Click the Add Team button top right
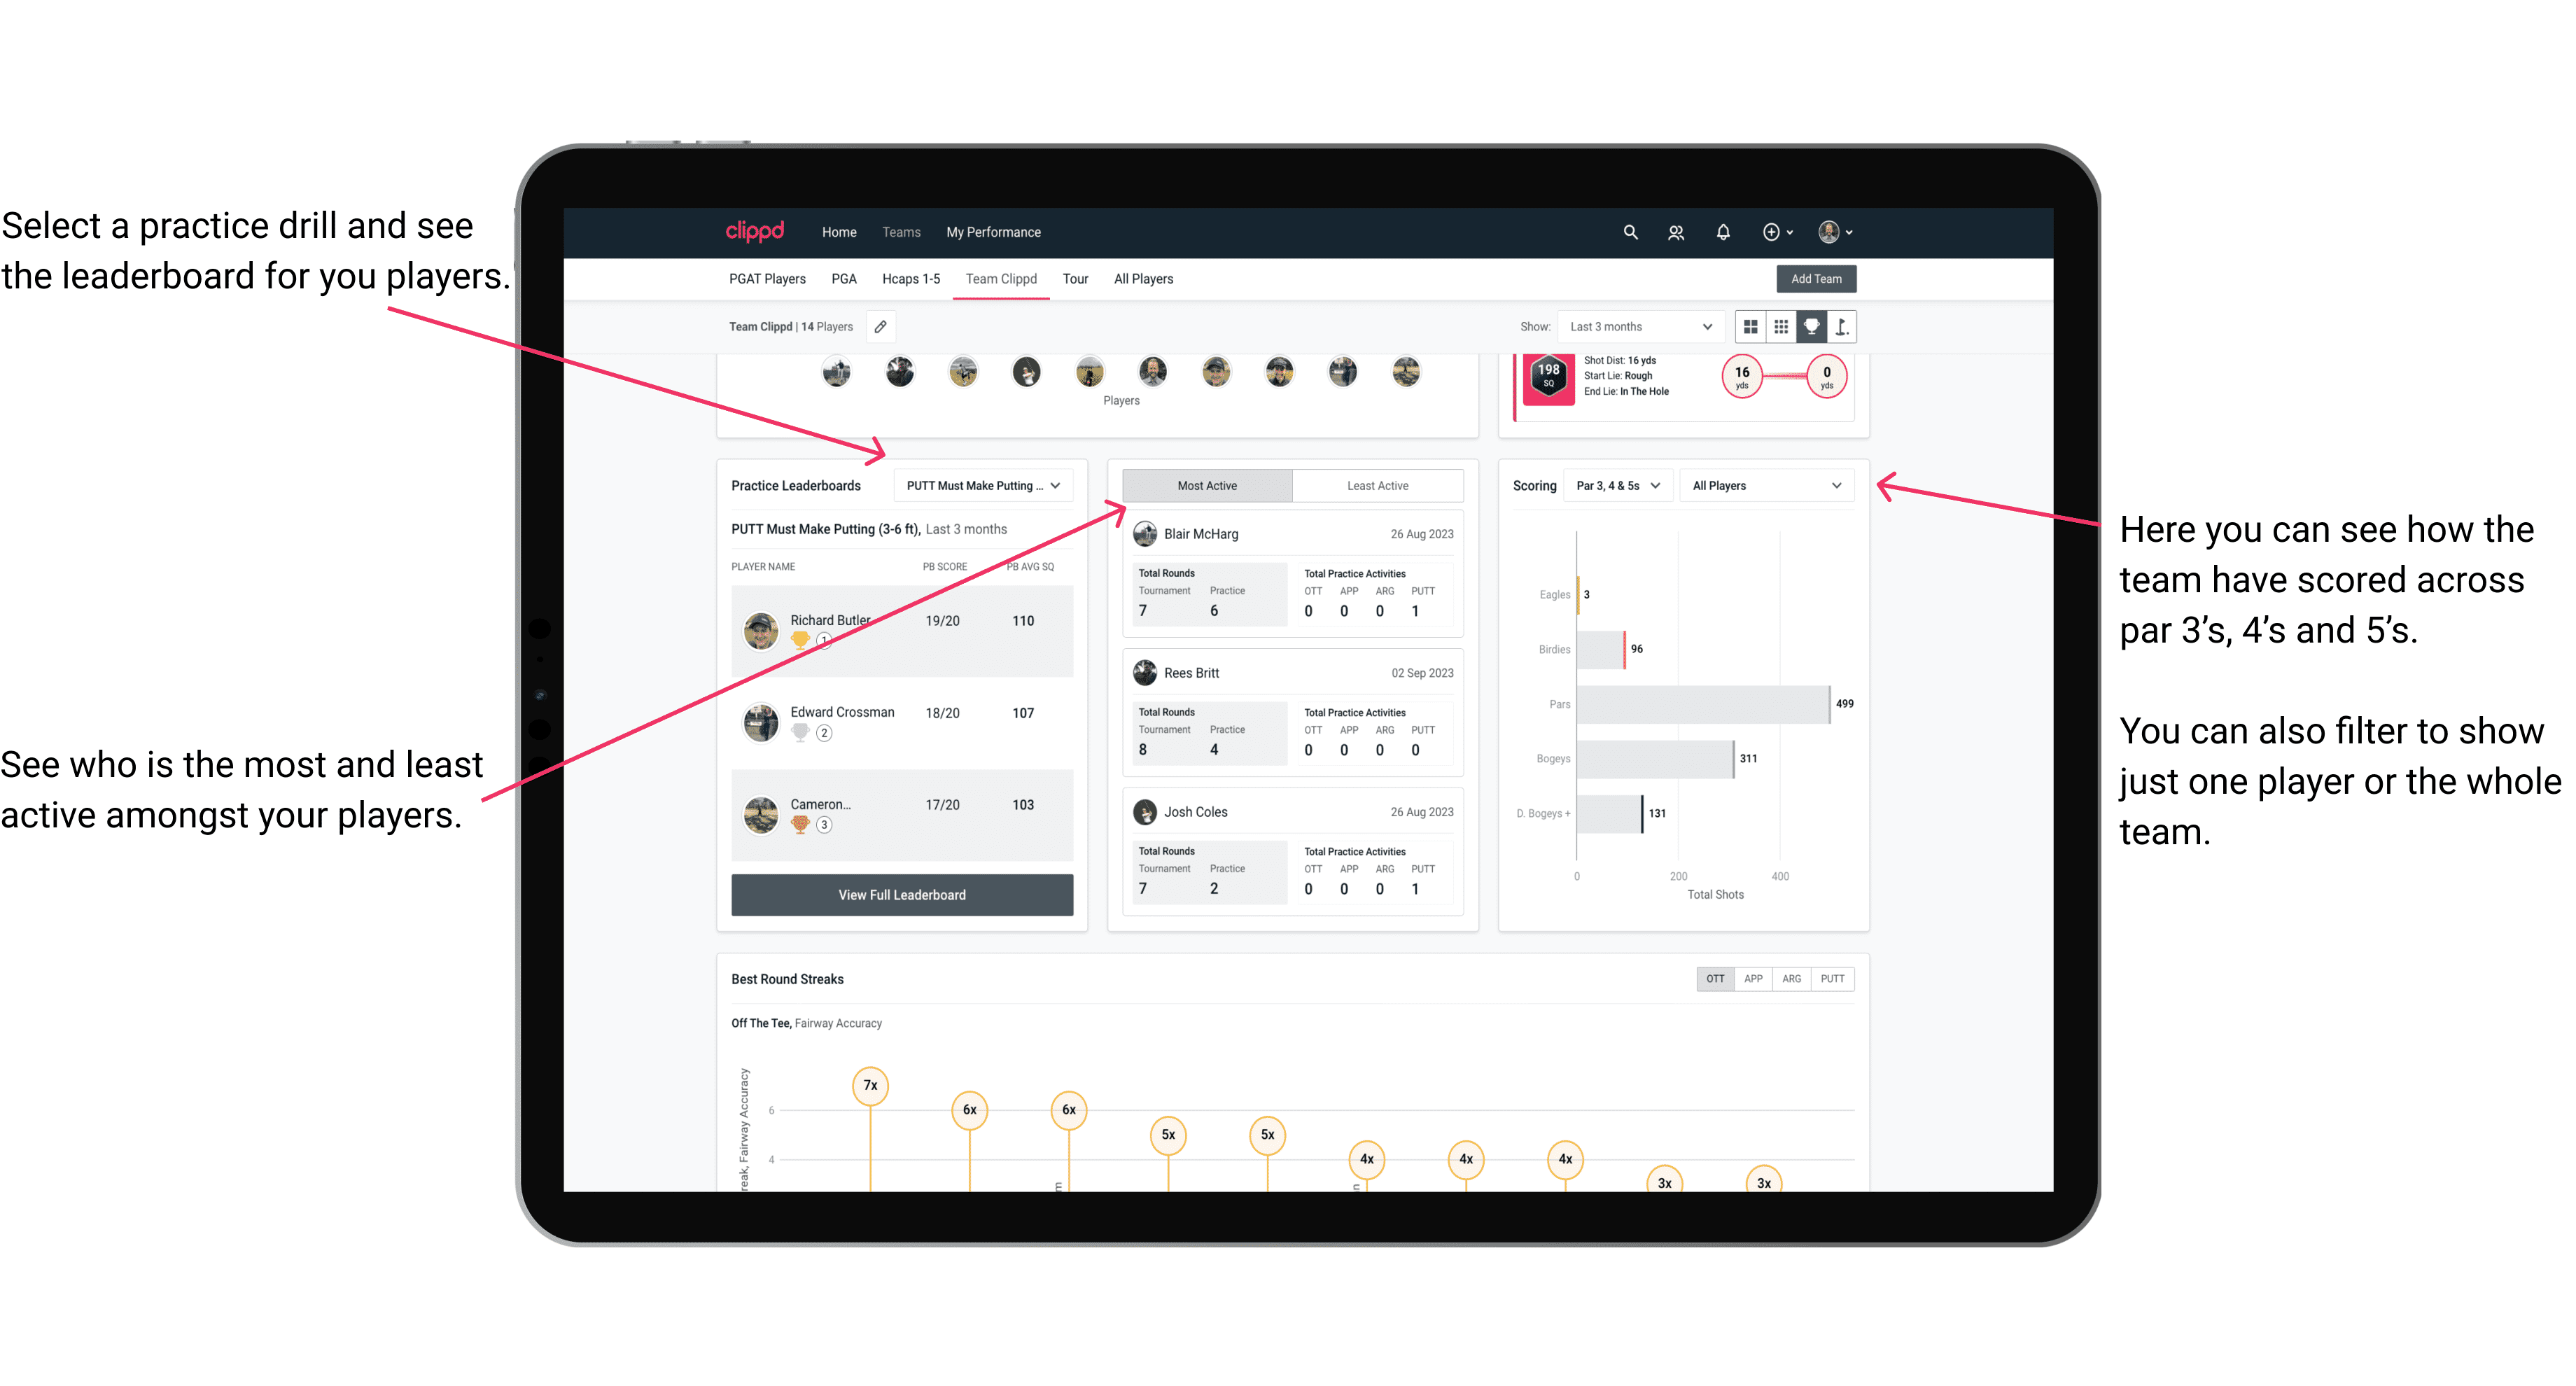 click(x=1816, y=278)
